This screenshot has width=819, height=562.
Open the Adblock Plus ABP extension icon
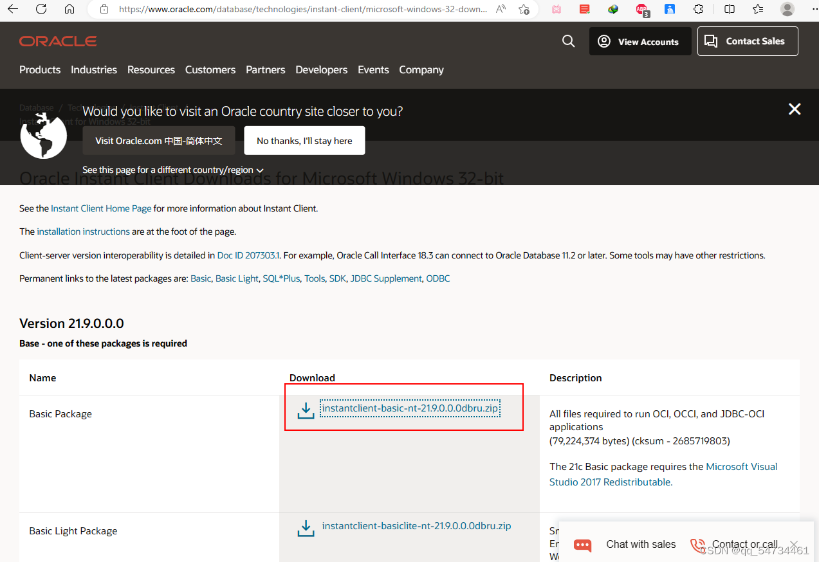[642, 10]
